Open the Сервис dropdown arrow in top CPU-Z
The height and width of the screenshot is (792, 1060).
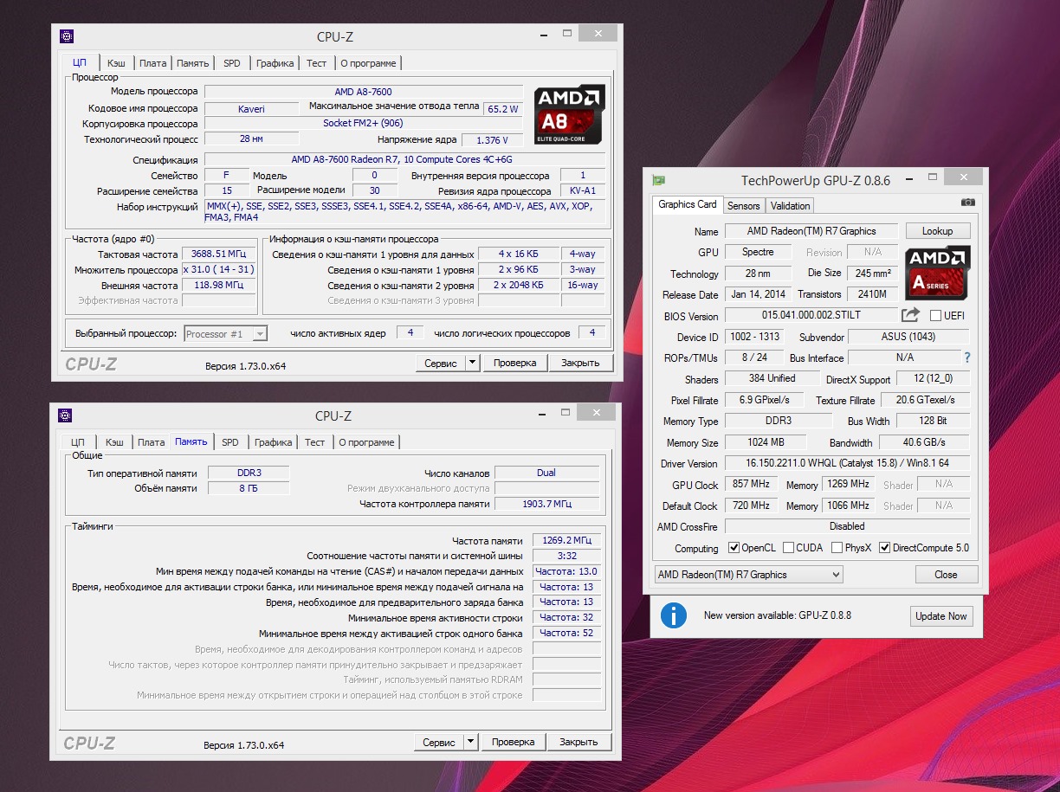pyautogui.click(x=472, y=363)
